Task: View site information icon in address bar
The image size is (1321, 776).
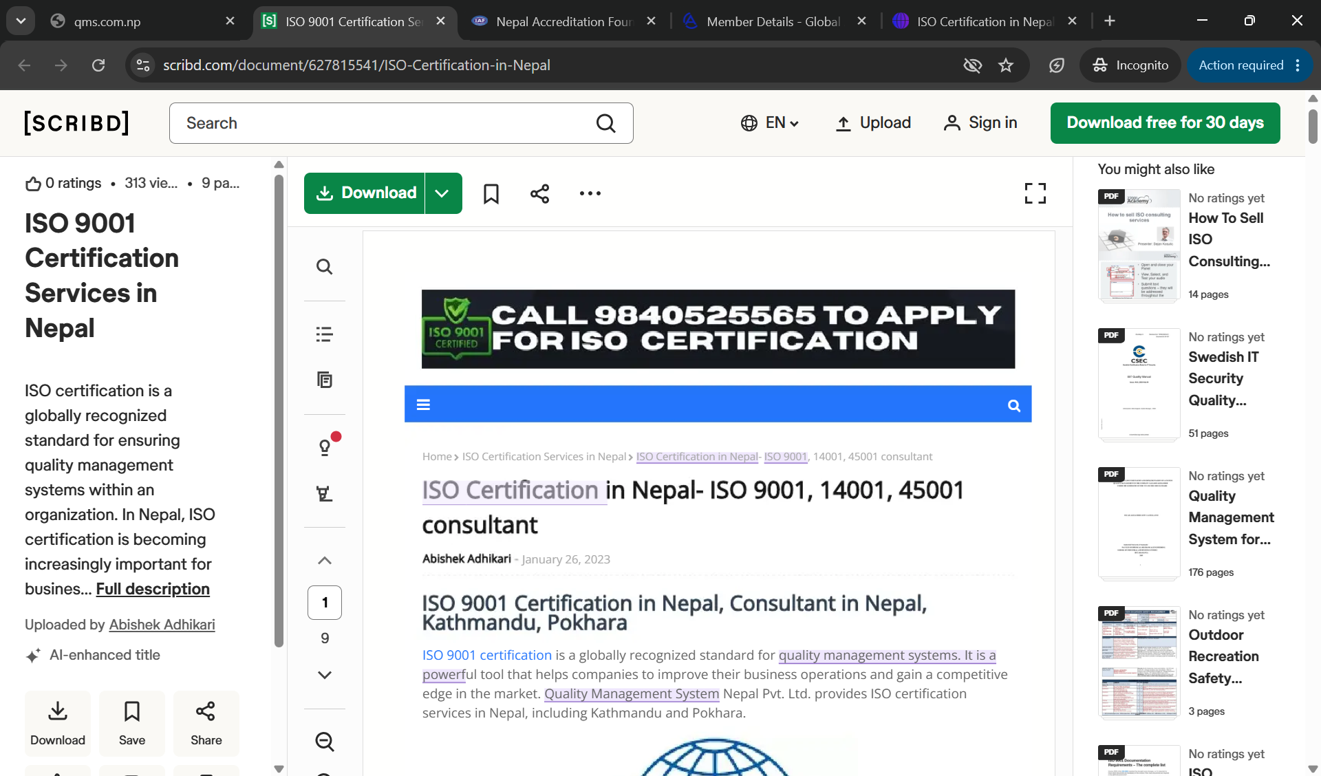Action: (143, 65)
